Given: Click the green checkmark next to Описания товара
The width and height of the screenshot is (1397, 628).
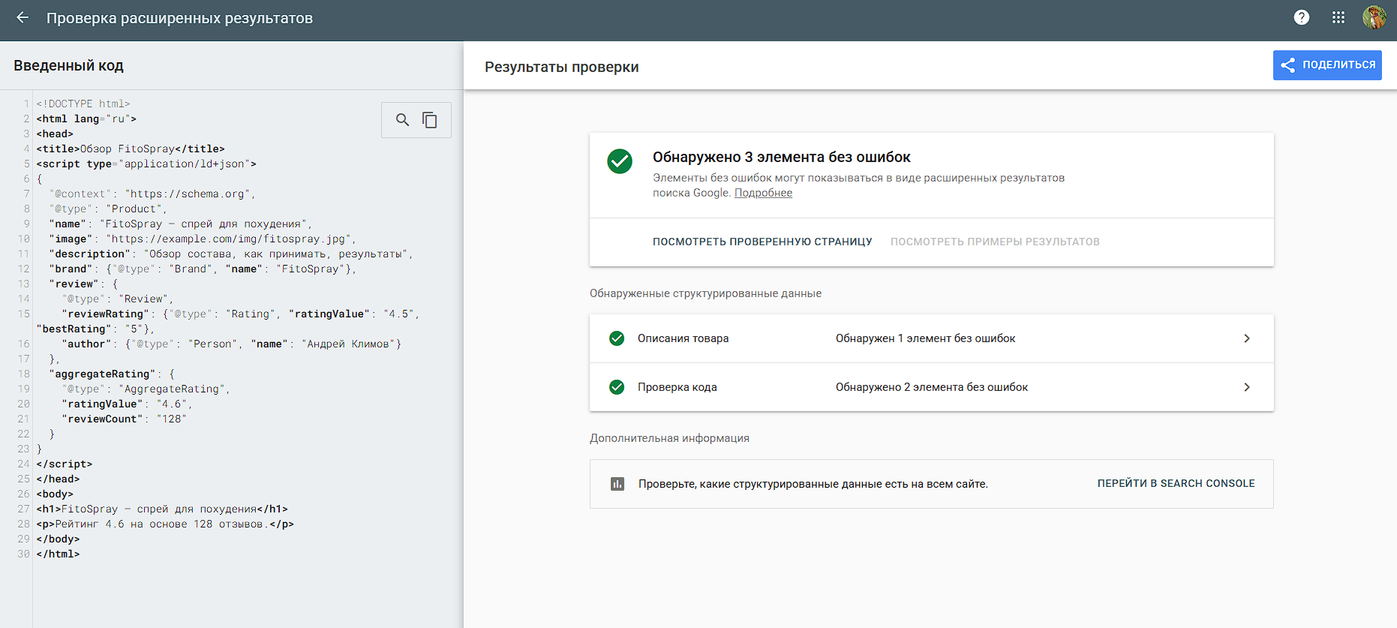Looking at the screenshot, I should click(617, 338).
